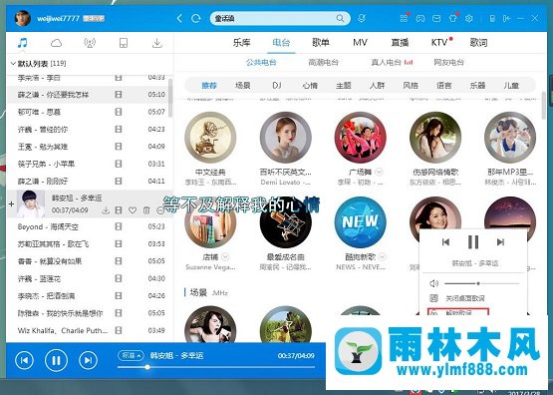The height and width of the screenshot is (395, 553).
Task: Open the apps grid icon in title bar
Action: click(x=404, y=18)
